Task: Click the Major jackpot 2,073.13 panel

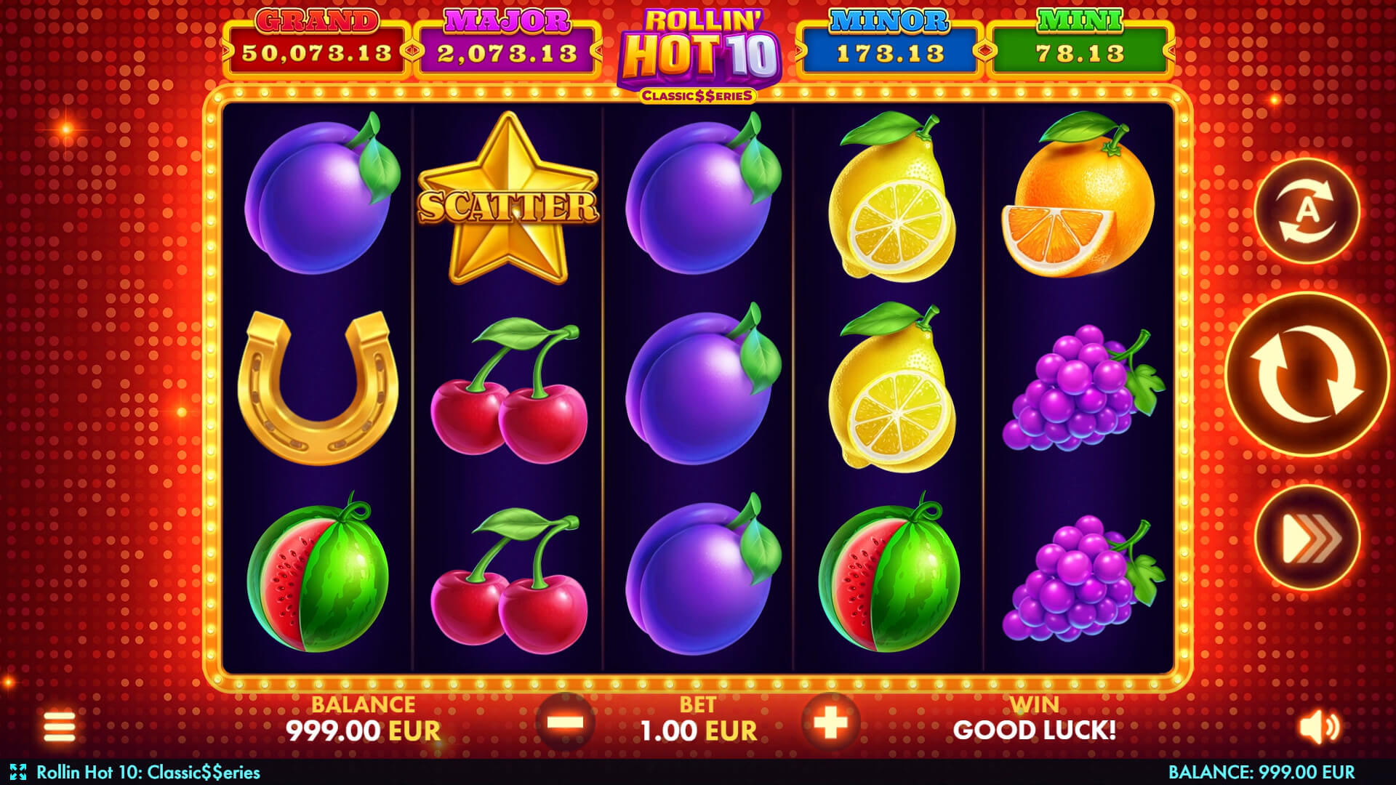Action: (x=508, y=44)
